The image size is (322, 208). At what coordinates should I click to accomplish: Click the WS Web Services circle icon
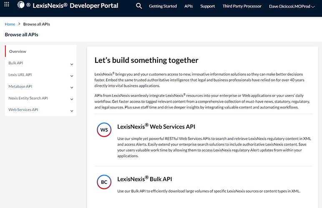tap(104, 130)
